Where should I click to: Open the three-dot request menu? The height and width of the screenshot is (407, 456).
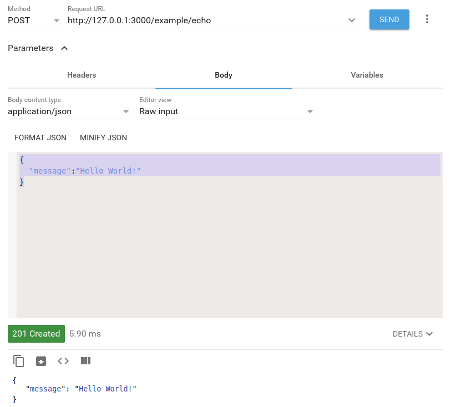tap(427, 19)
